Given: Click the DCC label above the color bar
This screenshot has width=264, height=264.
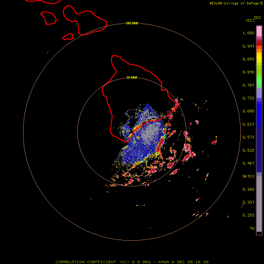Looking at the screenshot, I should [x=258, y=18].
